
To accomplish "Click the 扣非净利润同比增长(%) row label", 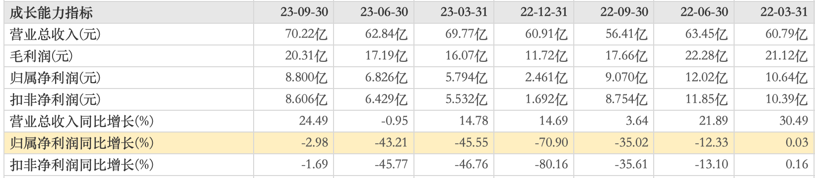I will pyautogui.click(x=82, y=165).
